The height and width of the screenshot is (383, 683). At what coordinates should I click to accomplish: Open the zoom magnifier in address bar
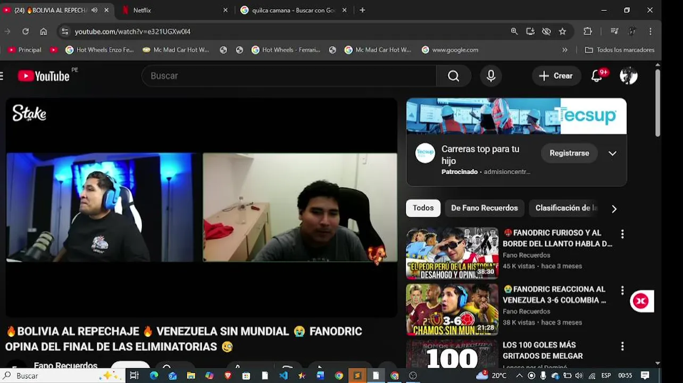point(514,31)
